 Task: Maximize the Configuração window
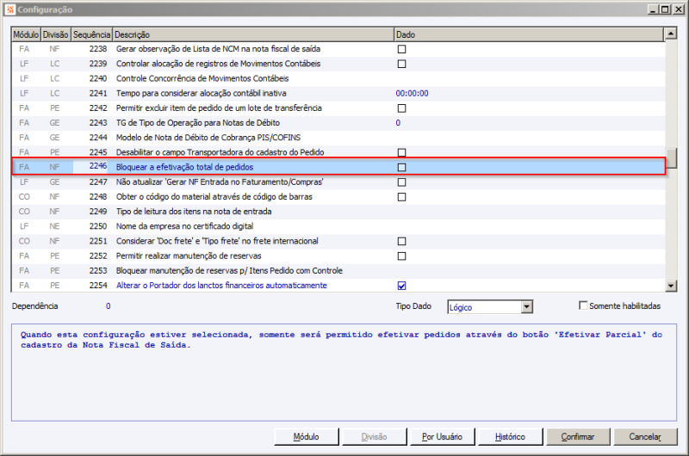[665, 9]
